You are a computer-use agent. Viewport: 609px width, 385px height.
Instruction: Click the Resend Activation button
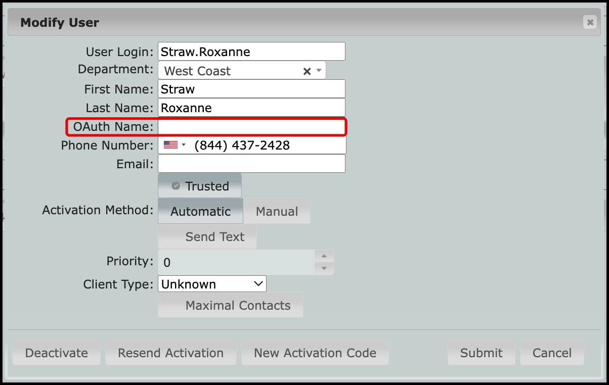171,353
